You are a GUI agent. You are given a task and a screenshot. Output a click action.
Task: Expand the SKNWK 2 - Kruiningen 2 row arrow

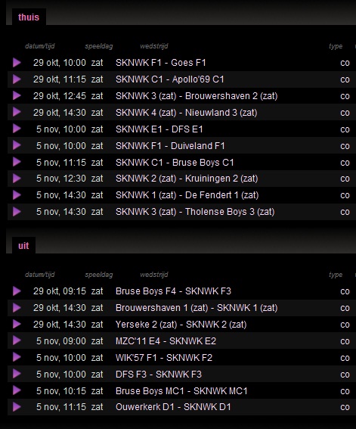[x=17, y=179]
